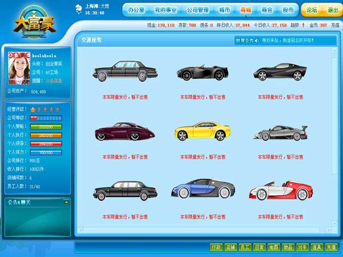Click the 公司等级 company level bar
The height and width of the screenshot is (257, 343).
pos(46,118)
